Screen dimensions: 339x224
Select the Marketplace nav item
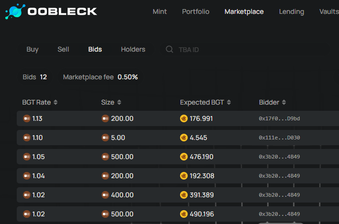click(x=244, y=11)
